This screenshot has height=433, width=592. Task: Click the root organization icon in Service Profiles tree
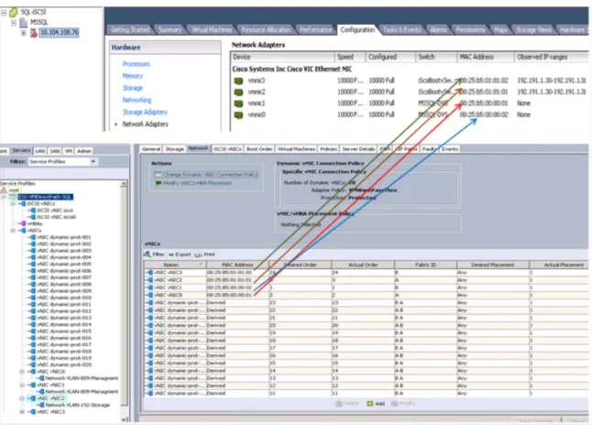coord(4,190)
